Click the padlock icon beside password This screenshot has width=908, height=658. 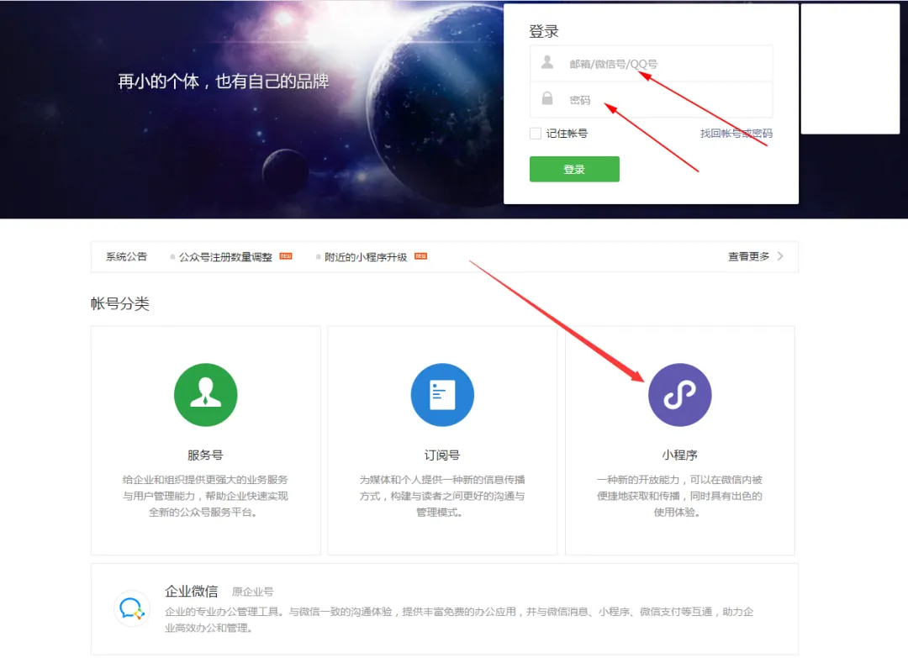coord(547,98)
